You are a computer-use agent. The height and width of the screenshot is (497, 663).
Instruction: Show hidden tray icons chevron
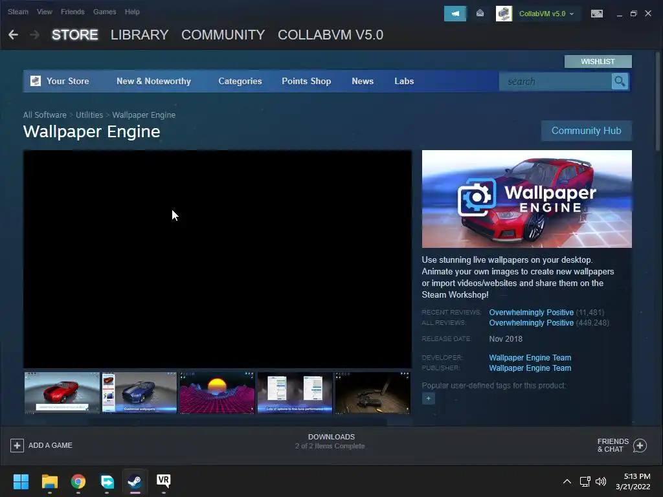567,481
